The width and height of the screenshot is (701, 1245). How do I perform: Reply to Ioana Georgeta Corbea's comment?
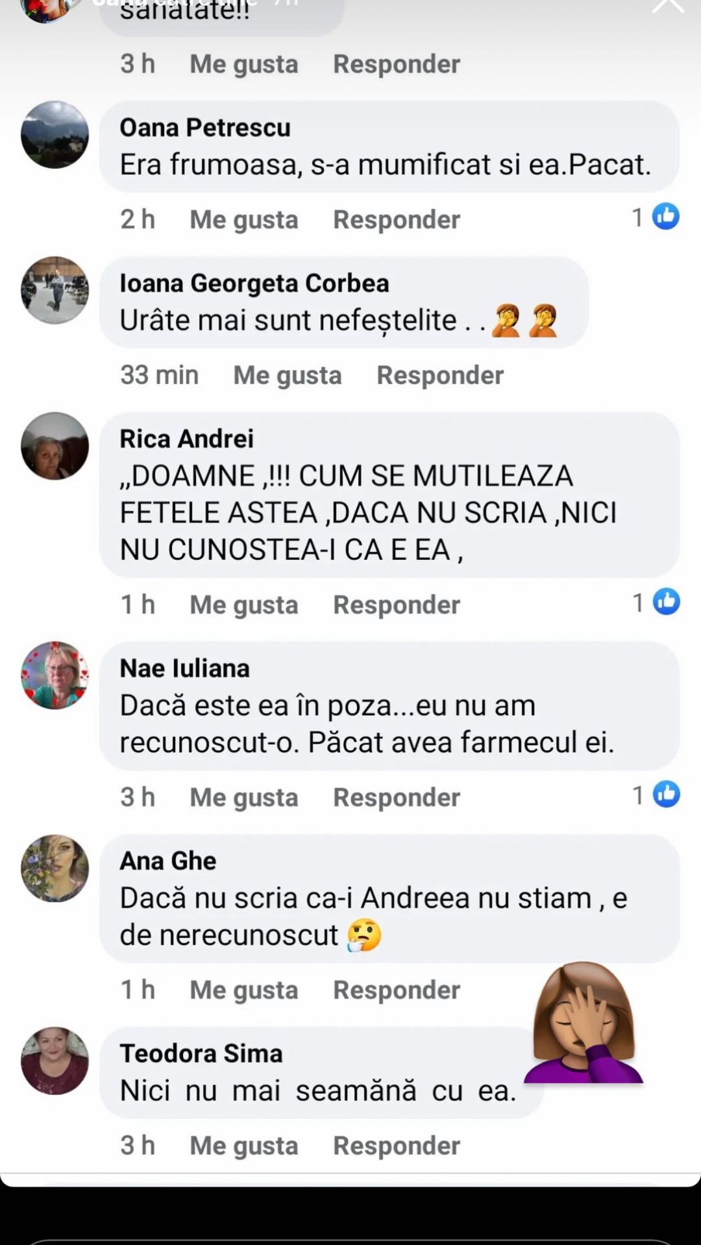coord(440,375)
